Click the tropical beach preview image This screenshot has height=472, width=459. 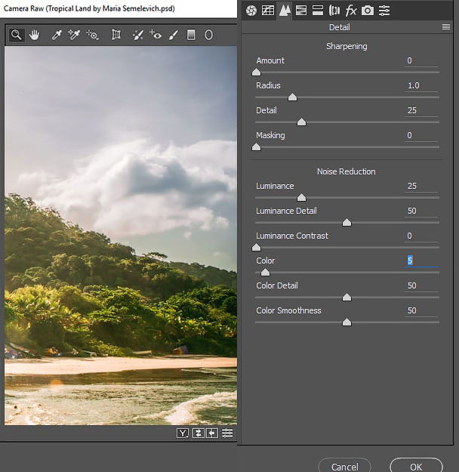coord(121,236)
